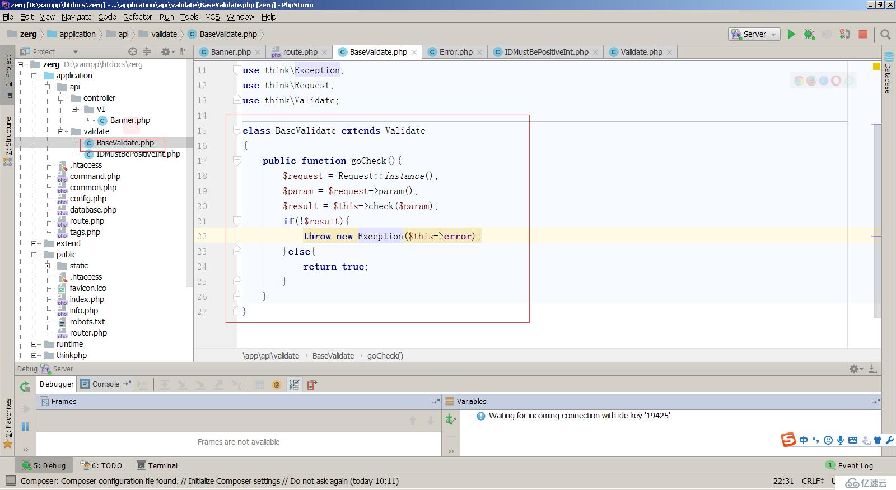Expand the runtime folder
Viewport: 896px width, 490px height.
pos(34,344)
